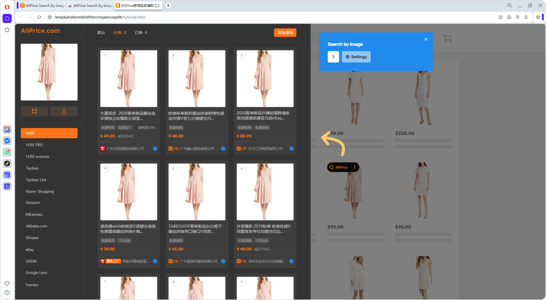Open the first dress product thumbnail
Screen dimensions: 546x300
(x=128, y=79)
